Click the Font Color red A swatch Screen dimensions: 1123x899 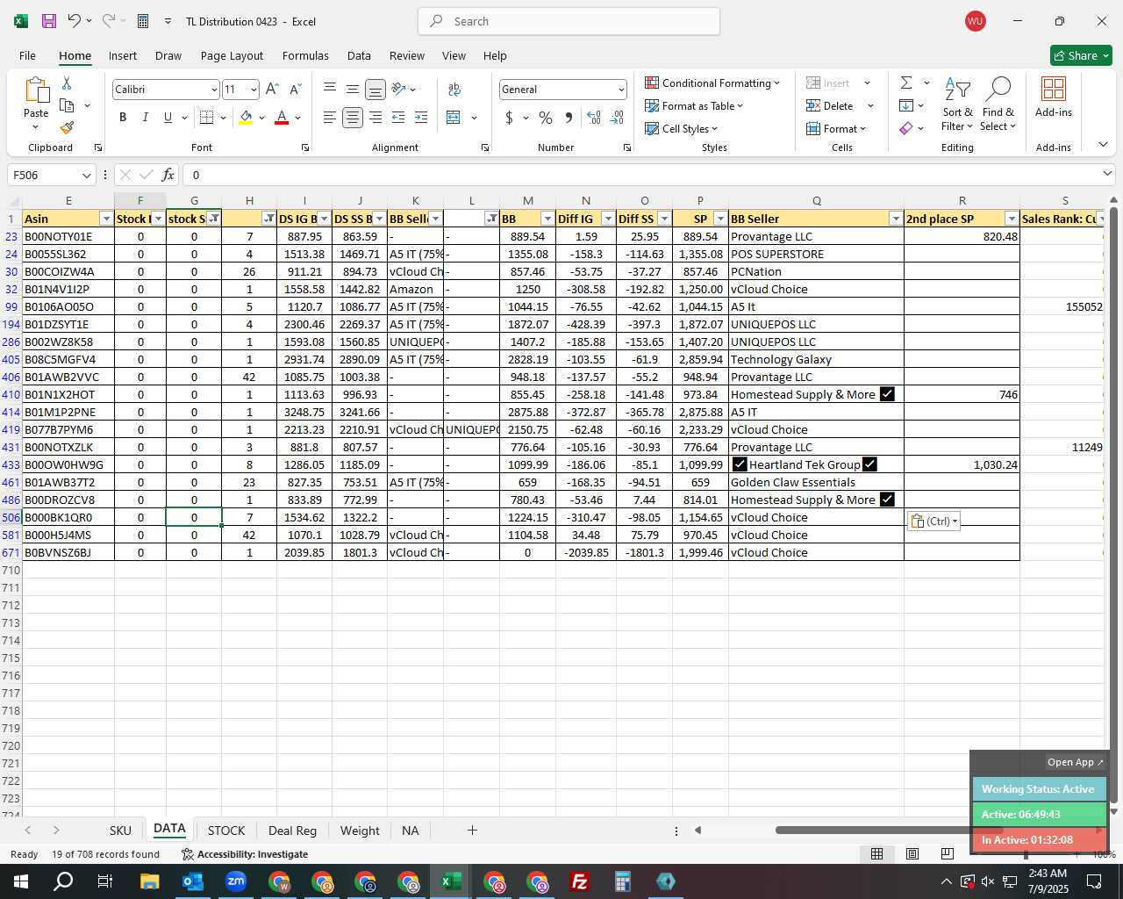[282, 118]
